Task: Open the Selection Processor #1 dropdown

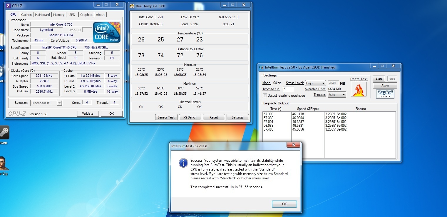Action: click(x=46, y=103)
